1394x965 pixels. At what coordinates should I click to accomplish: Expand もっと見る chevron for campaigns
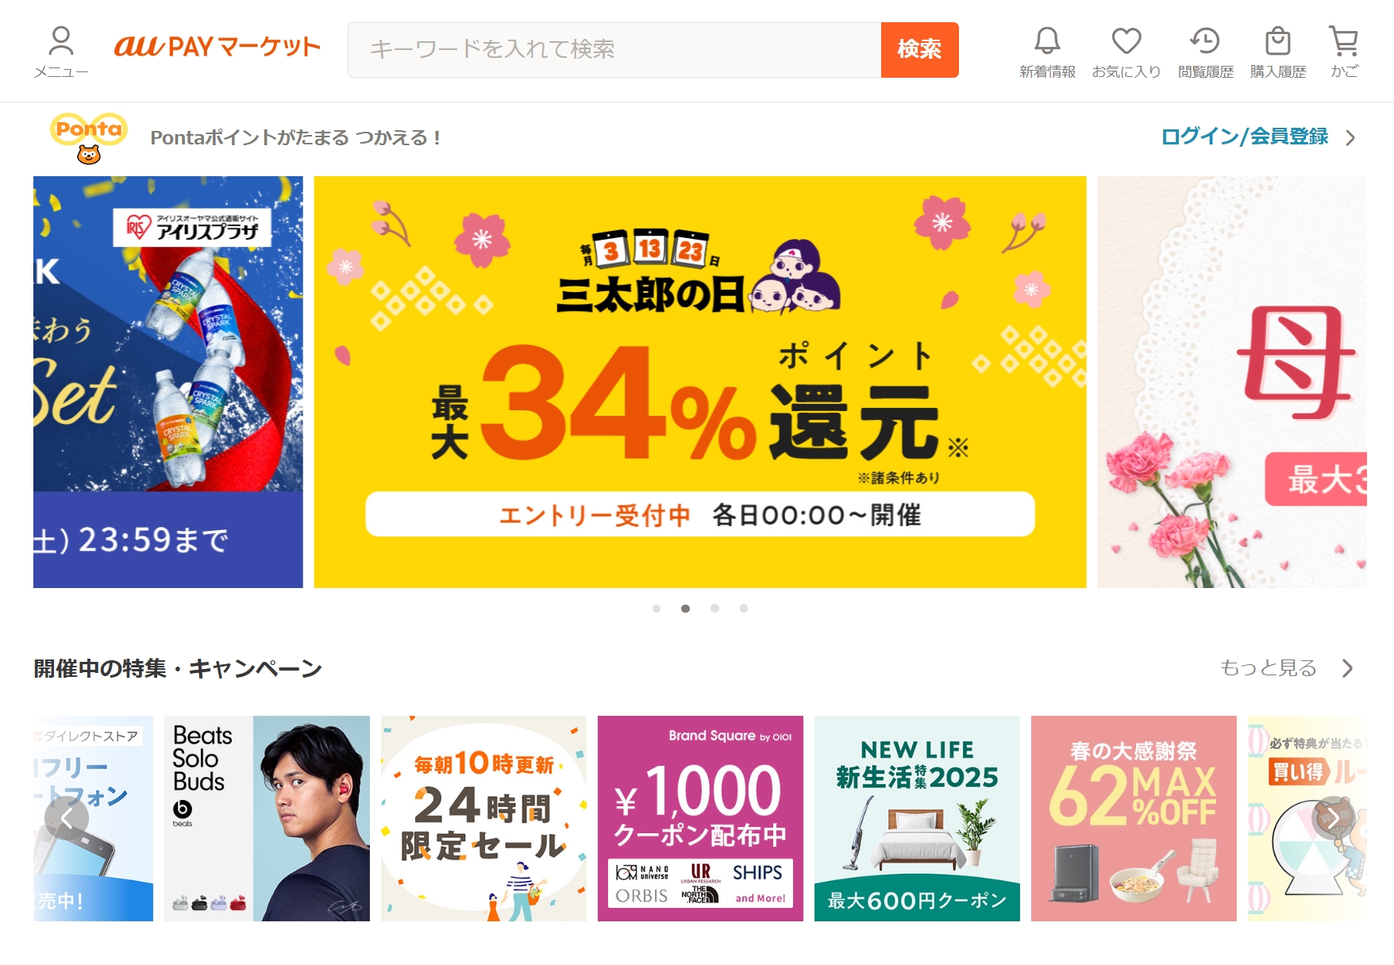[1347, 668]
